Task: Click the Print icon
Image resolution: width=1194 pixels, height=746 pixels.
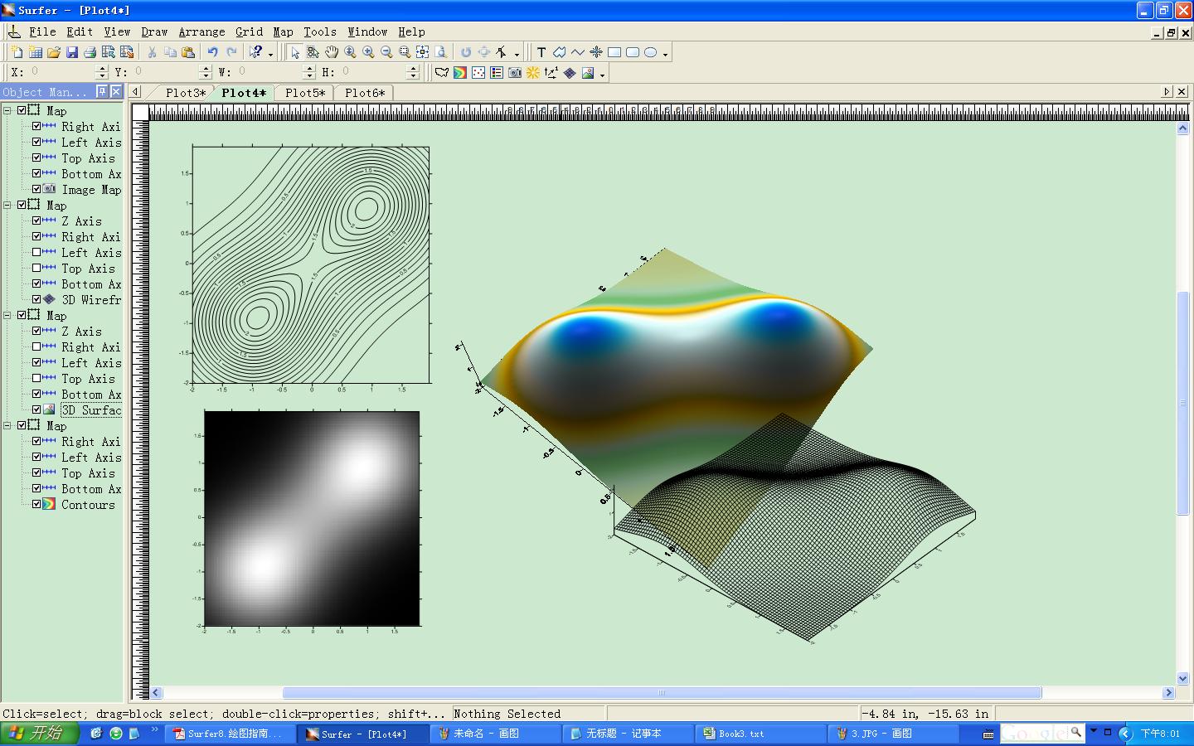Action: click(90, 52)
